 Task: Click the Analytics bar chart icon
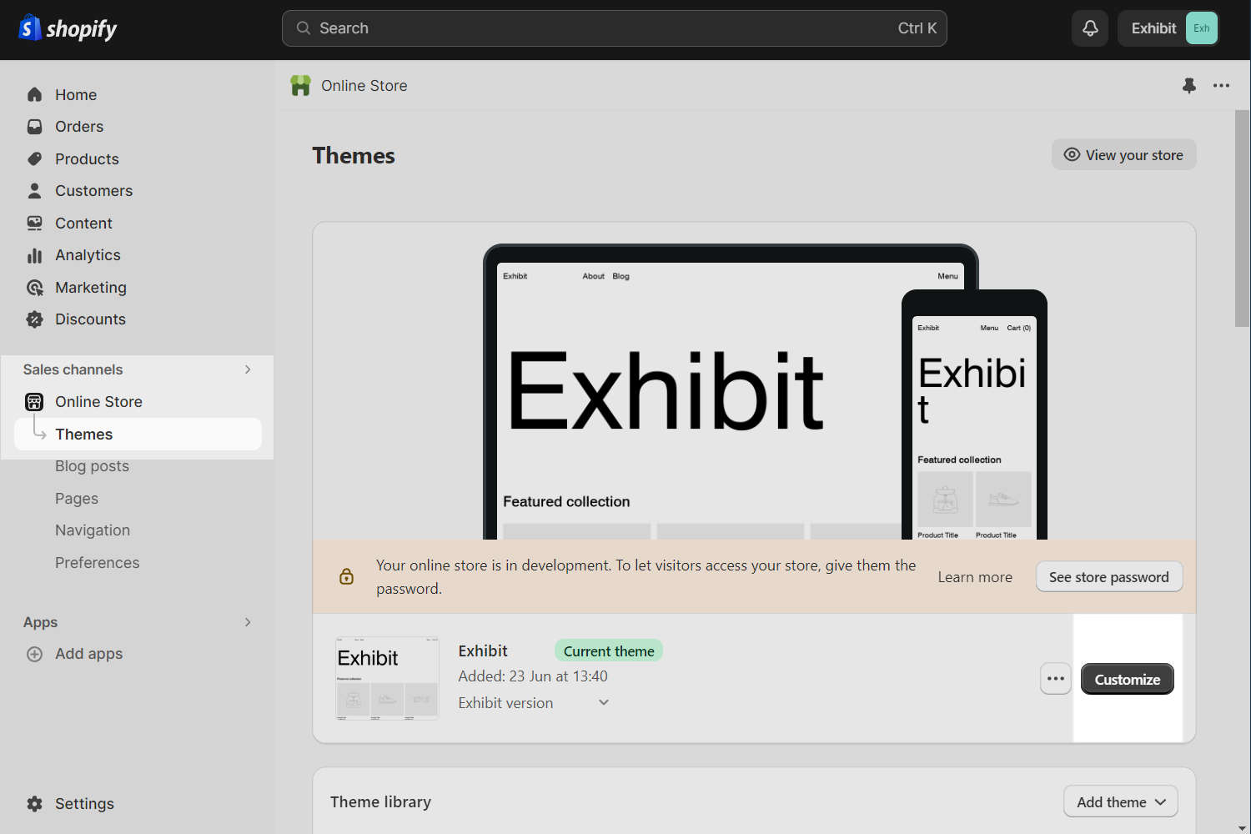pyautogui.click(x=34, y=255)
